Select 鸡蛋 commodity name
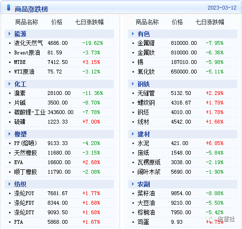This screenshot has height=229, width=242. click(x=143, y=222)
